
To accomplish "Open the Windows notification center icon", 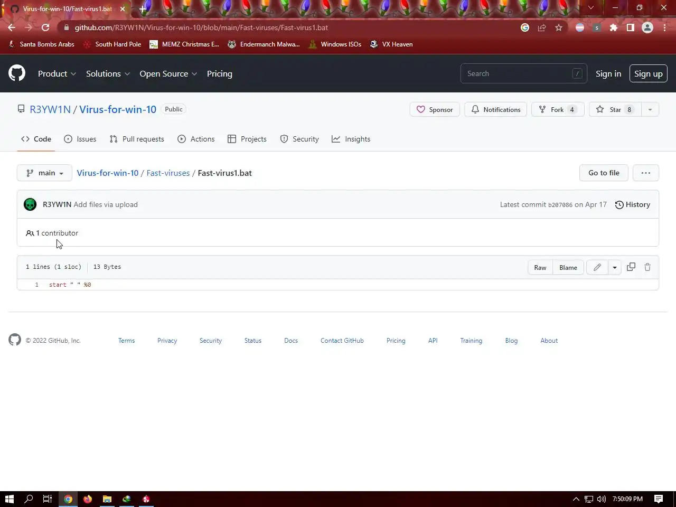I will click(659, 499).
